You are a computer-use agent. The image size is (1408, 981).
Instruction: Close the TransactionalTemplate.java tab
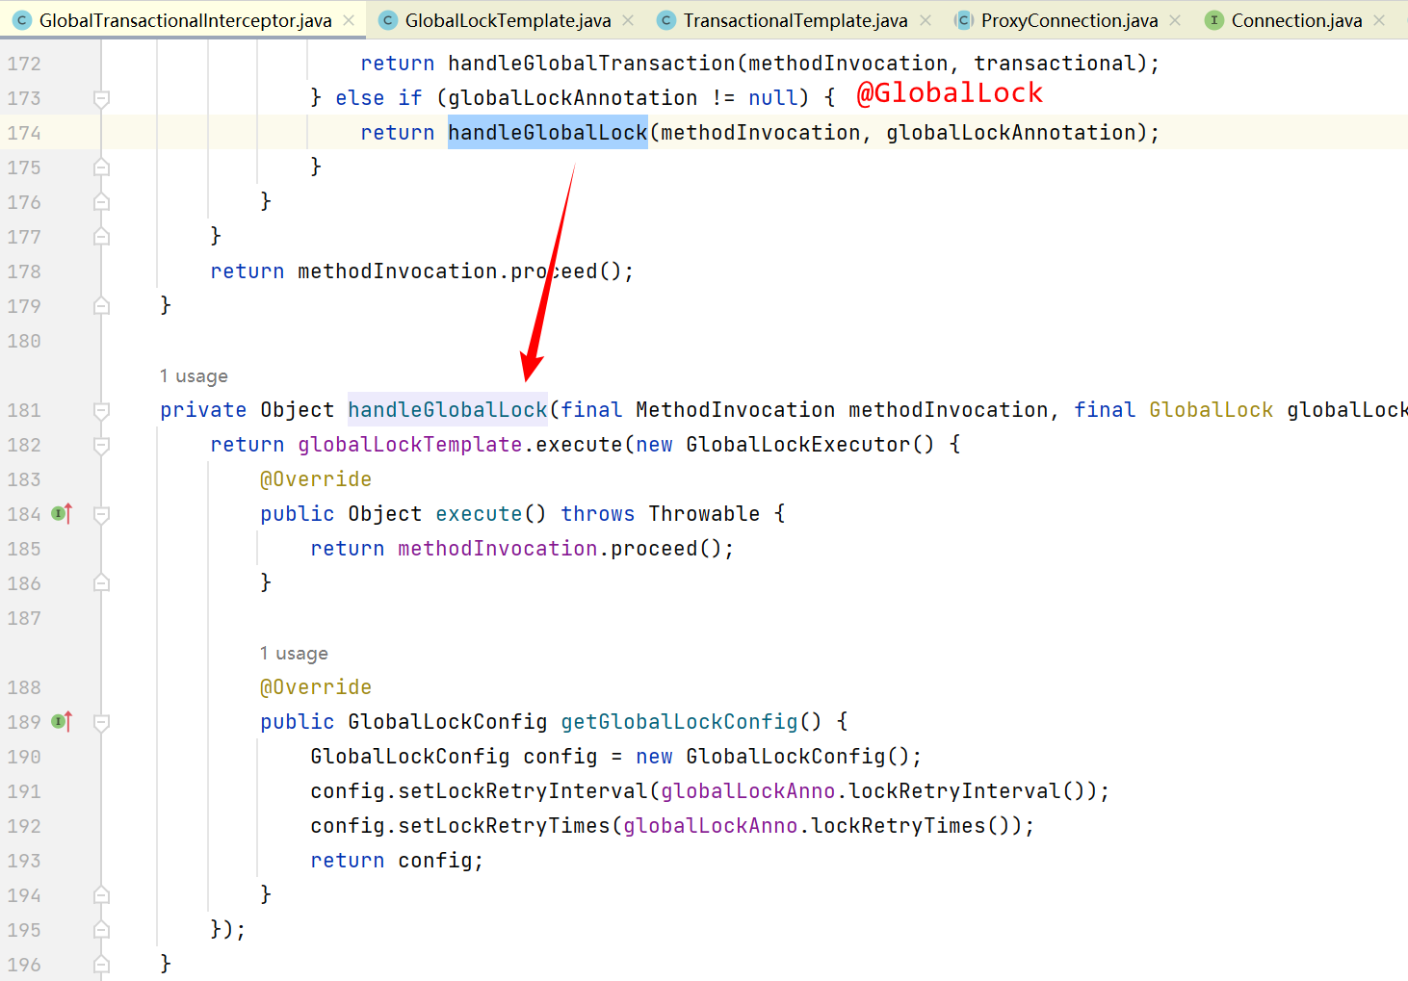[926, 20]
